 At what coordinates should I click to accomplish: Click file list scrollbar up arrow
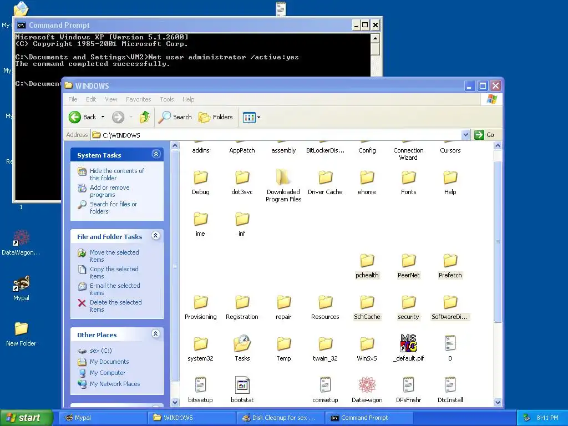tap(498, 146)
